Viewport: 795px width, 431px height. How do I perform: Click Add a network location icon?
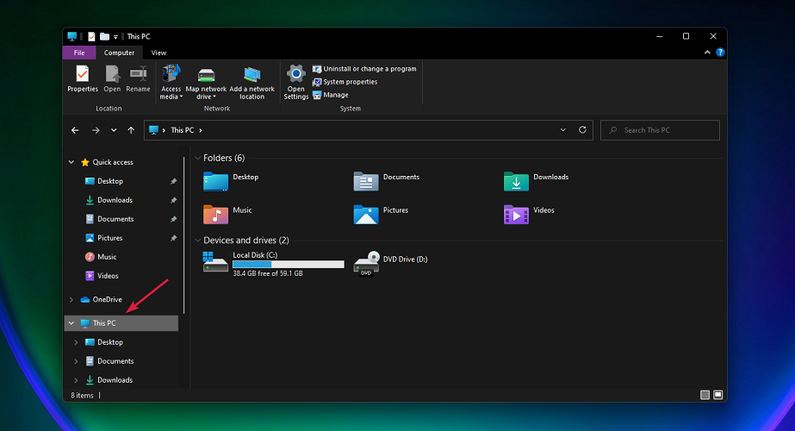click(x=252, y=74)
